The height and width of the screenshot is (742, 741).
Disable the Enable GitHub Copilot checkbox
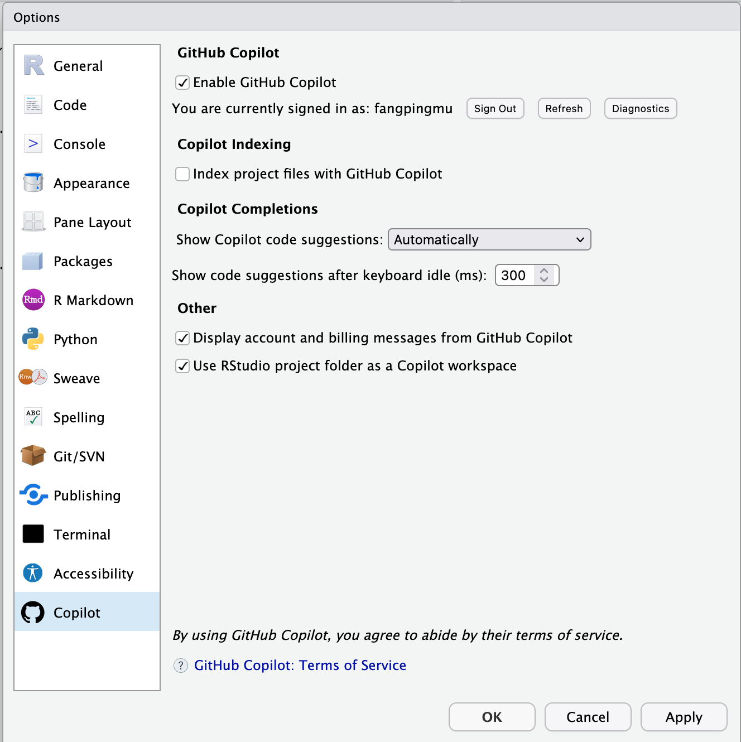click(182, 83)
